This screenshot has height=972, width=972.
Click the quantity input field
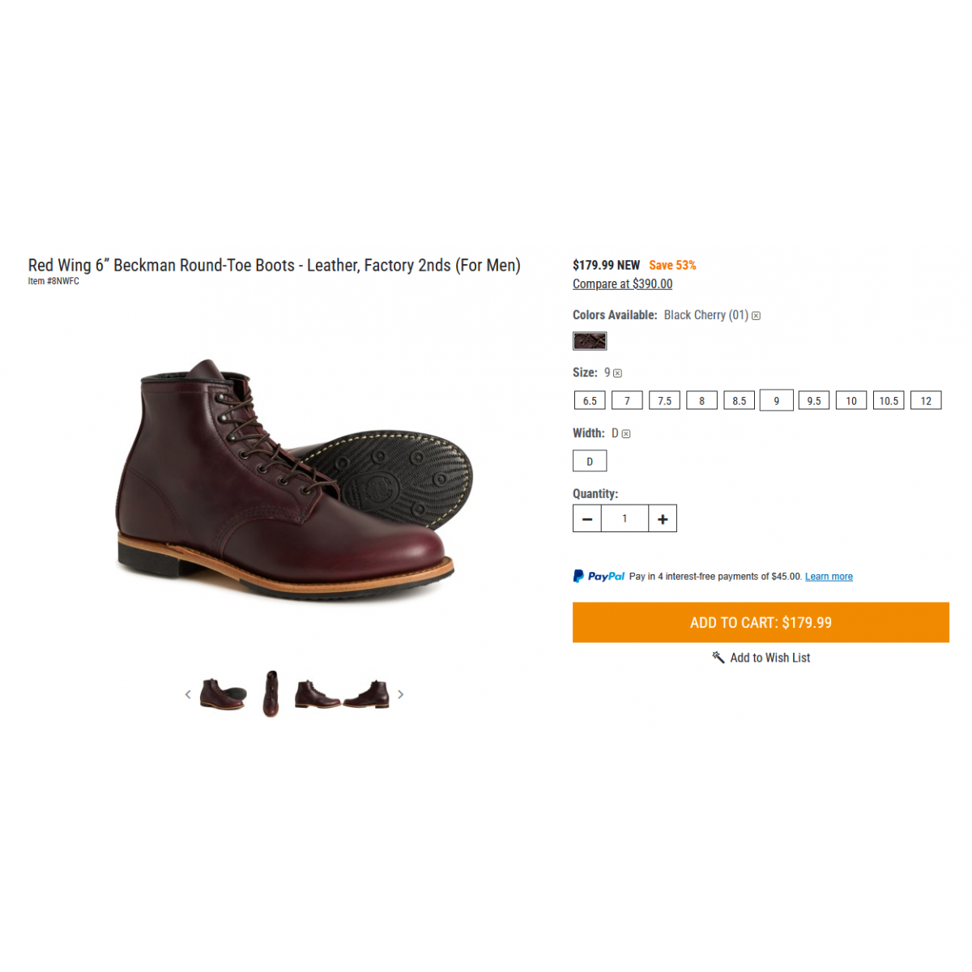(625, 519)
